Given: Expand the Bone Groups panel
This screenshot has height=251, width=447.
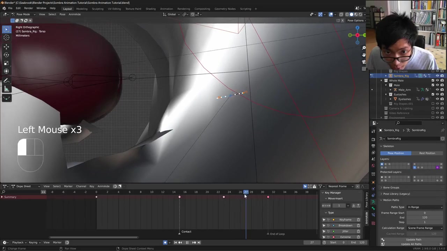Looking at the screenshot, I should pyautogui.click(x=391, y=188).
